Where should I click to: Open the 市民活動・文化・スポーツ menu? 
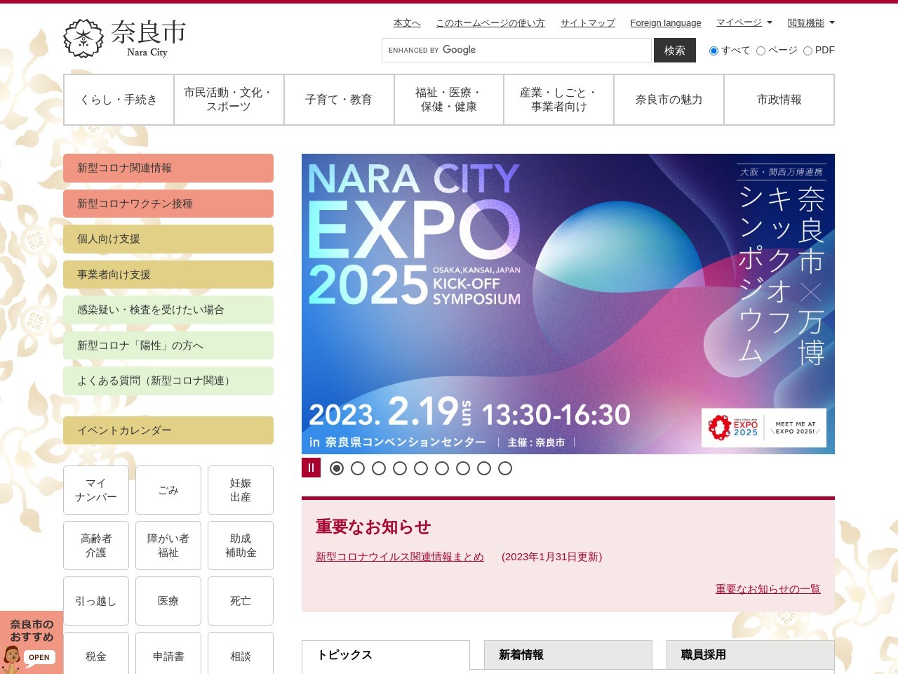click(x=229, y=100)
